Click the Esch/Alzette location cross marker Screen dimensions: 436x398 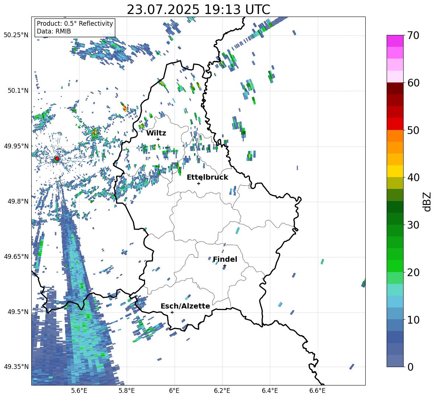[x=172, y=312]
